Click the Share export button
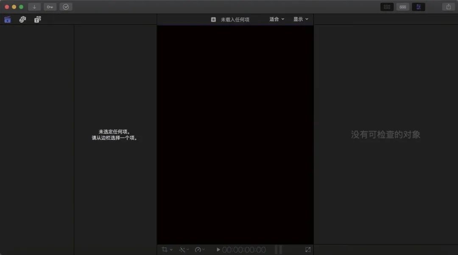This screenshot has width=458, height=255. click(449, 7)
